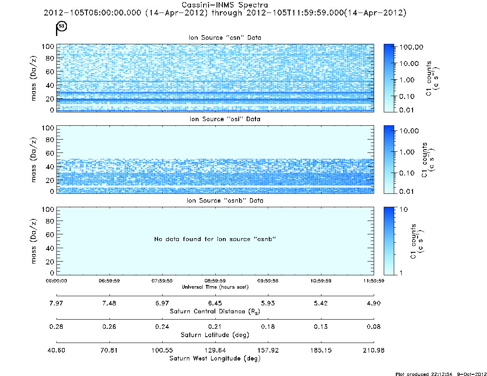Click the mass (Da/z) axis label of osnb panel
This screenshot has width=487, height=376.
33,241
